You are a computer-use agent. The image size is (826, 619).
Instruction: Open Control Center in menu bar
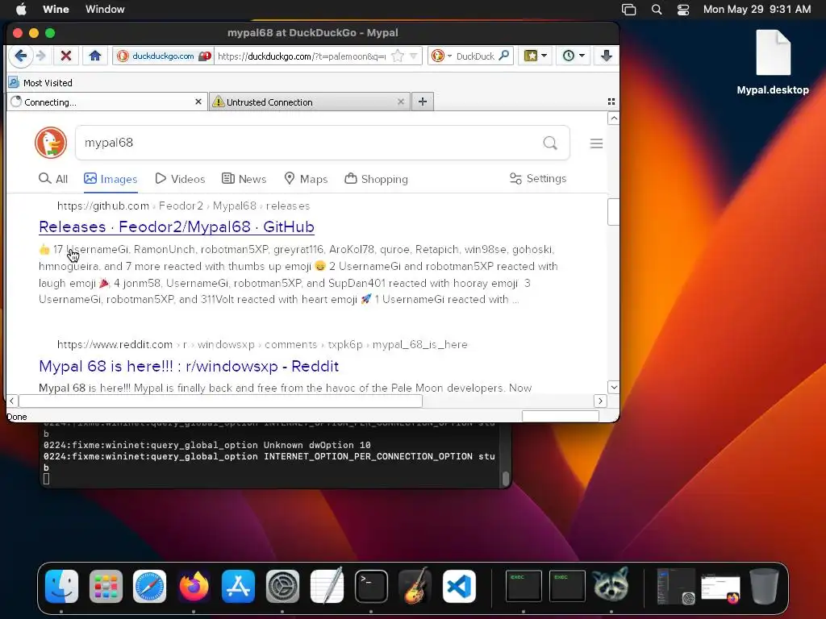tap(683, 10)
